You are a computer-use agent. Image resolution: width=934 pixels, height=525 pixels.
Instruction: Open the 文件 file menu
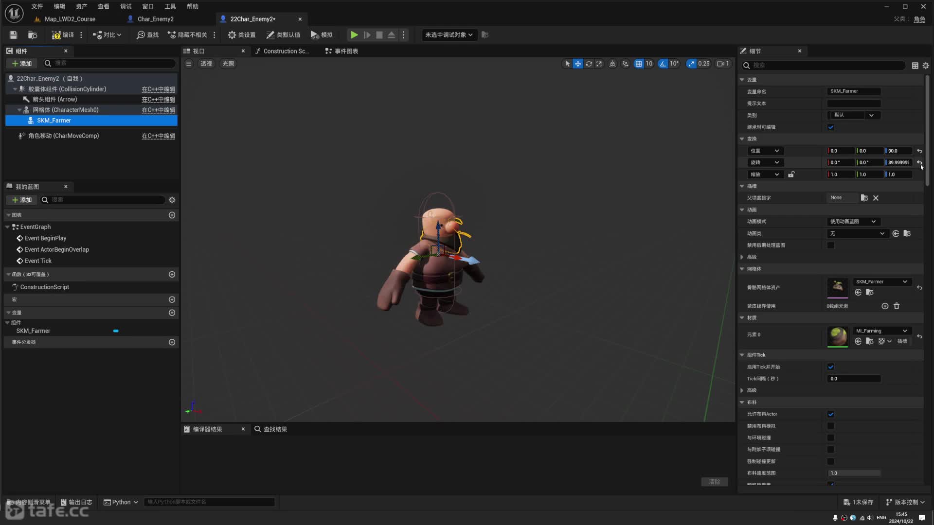pyautogui.click(x=37, y=6)
